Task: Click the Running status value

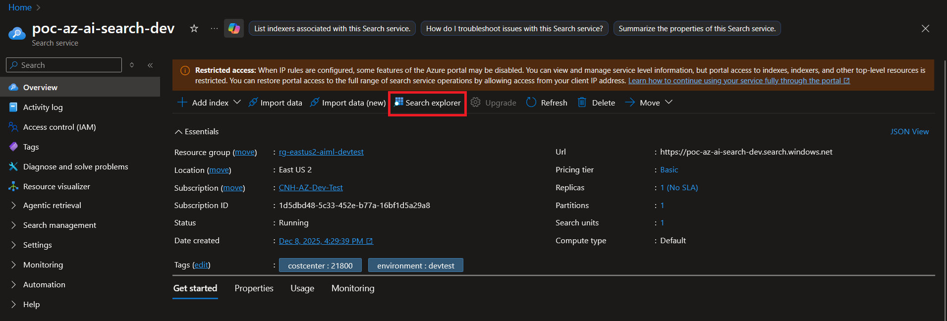Action: click(293, 223)
